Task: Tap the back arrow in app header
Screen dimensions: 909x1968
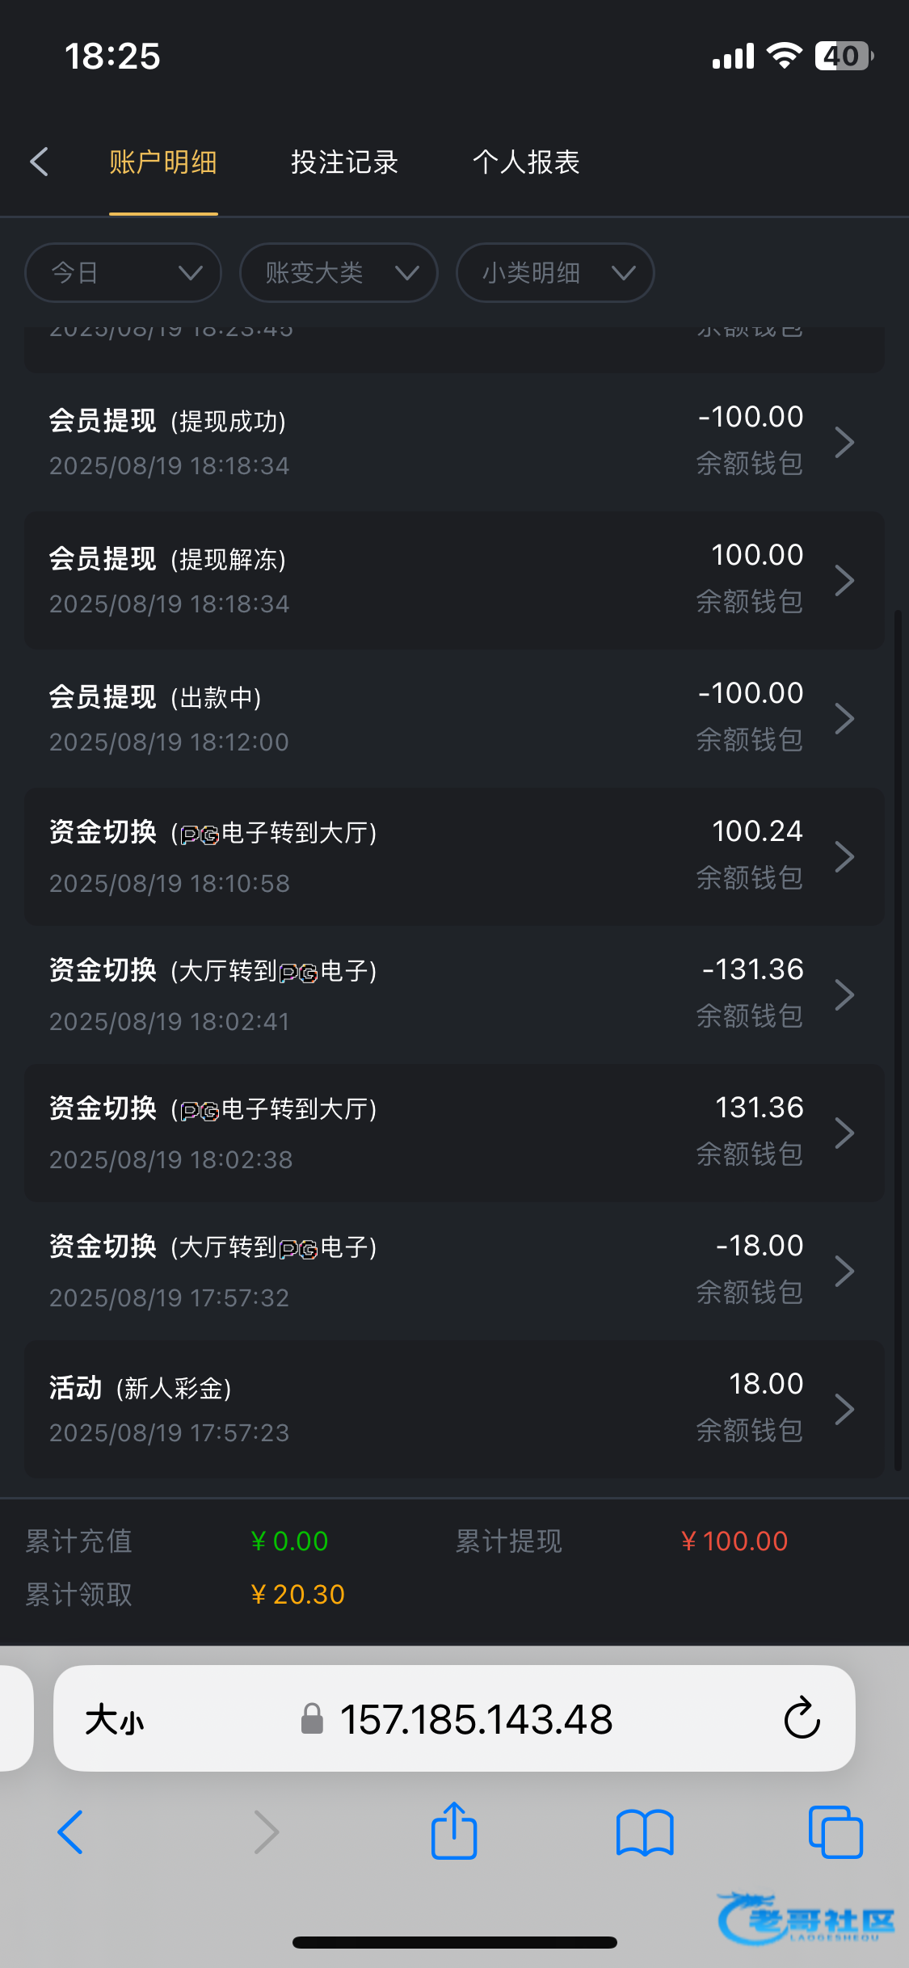Action: tap(39, 162)
